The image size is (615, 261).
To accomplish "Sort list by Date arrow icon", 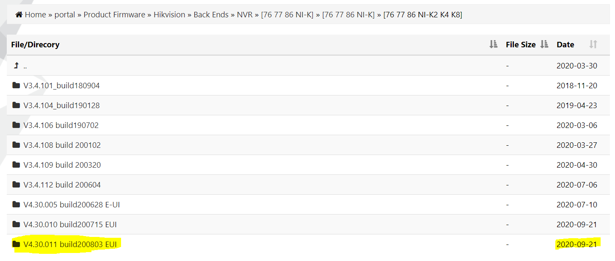I will pos(593,44).
